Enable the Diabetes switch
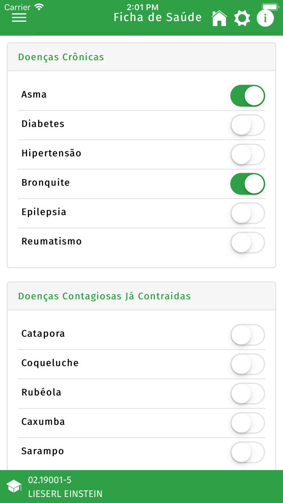The height and width of the screenshot is (503, 283). pos(247,125)
